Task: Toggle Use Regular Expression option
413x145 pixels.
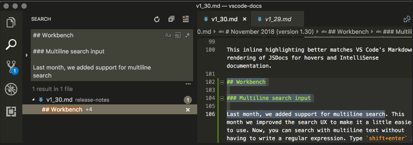Action: pos(188,35)
